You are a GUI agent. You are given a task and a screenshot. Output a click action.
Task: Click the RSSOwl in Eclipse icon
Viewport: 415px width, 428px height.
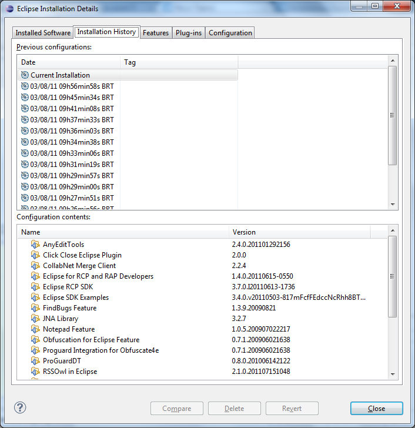point(35,372)
